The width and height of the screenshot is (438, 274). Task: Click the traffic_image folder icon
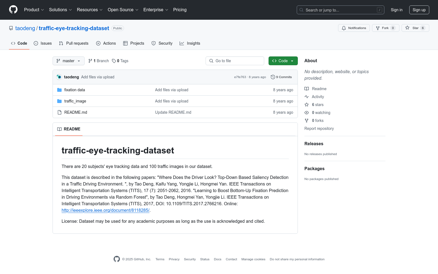(x=59, y=101)
